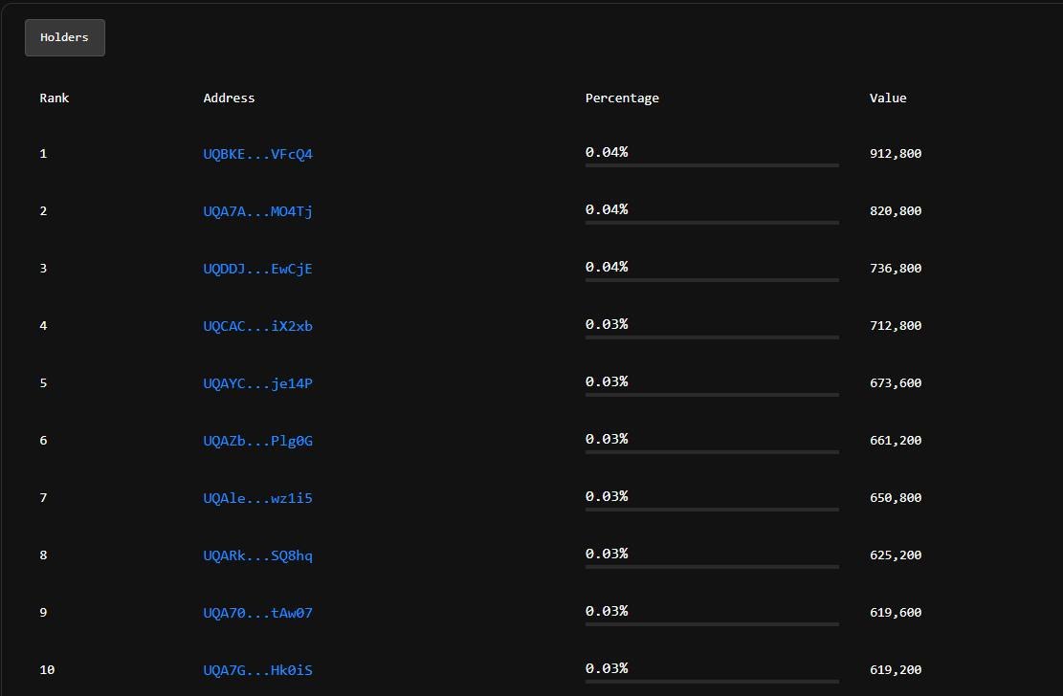The image size is (1063, 696).
Task: Click the 619,200 value in rank 10
Action: point(895,670)
